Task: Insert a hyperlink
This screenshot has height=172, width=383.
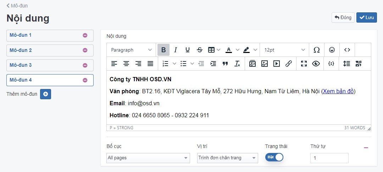Action: [288, 64]
